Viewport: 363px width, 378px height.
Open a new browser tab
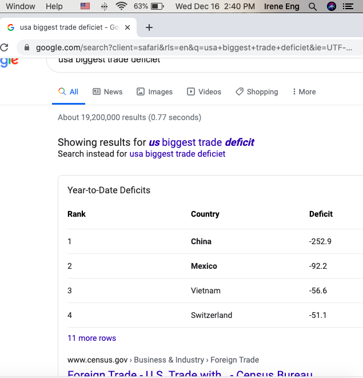149,27
